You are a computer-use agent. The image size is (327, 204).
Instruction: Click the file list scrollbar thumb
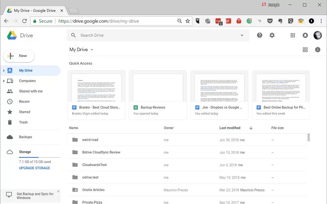309,137
